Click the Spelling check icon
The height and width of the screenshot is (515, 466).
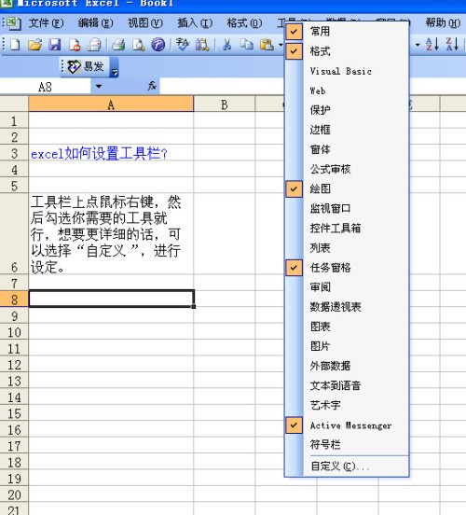point(182,45)
